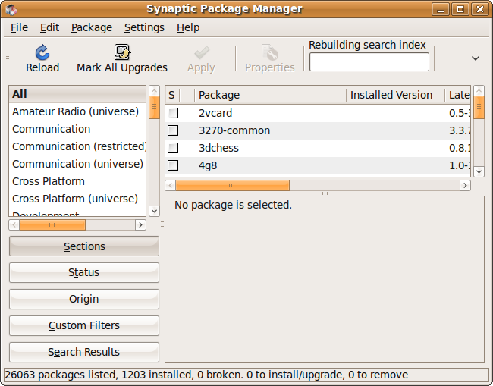Image resolution: width=493 pixels, height=386 pixels.
Task: Mark the 3270-common package checkbox
Action: click(x=173, y=130)
